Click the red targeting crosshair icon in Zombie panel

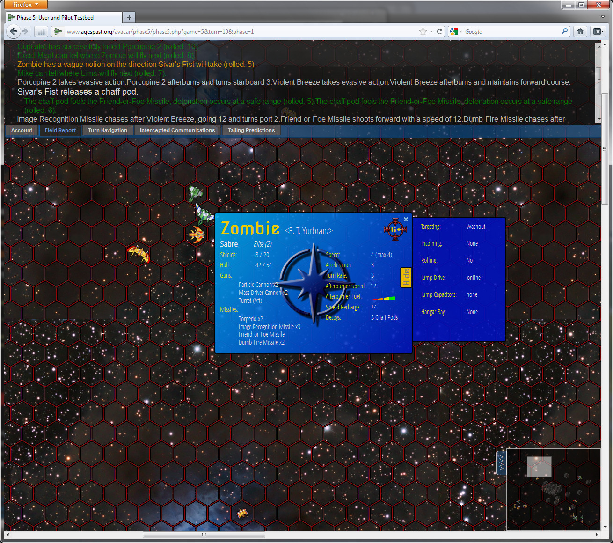click(395, 229)
